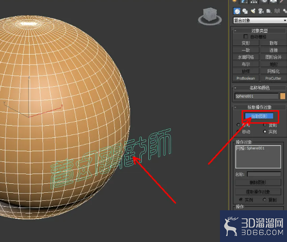
Task: Click the 地形 button
Action: (274, 64)
